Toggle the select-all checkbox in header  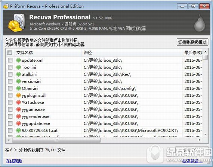10,52
